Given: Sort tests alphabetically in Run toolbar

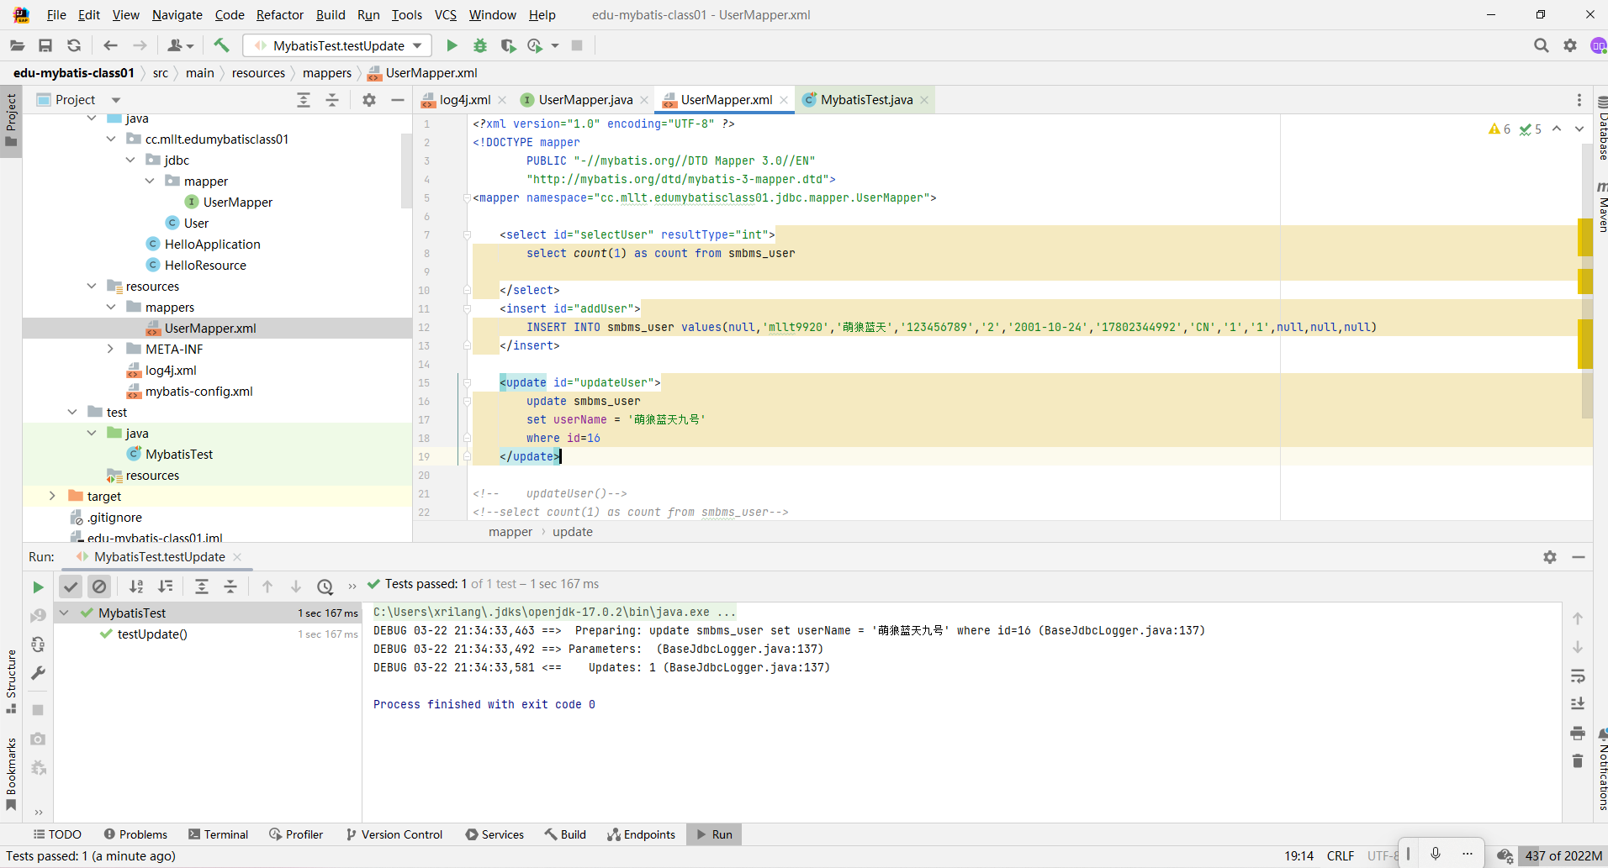Looking at the screenshot, I should (136, 587).
